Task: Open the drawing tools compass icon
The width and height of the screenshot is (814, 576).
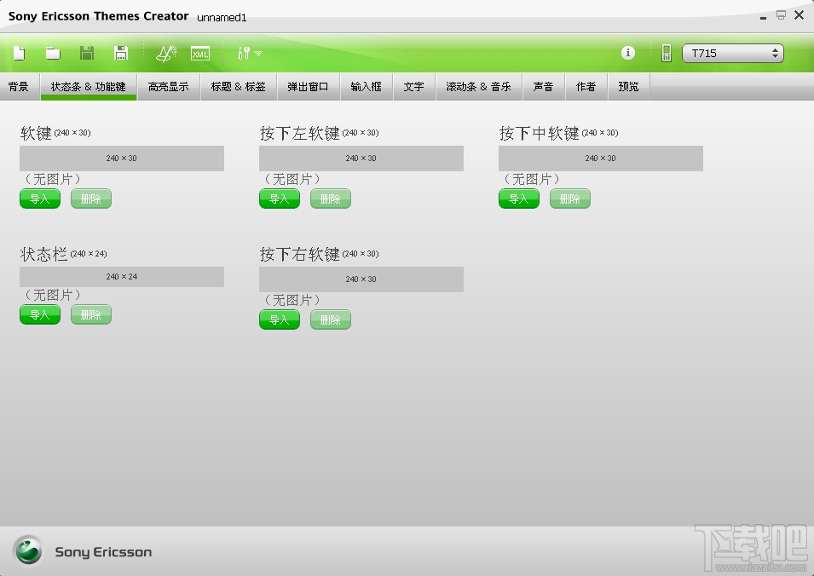Action: pos(166,53)
